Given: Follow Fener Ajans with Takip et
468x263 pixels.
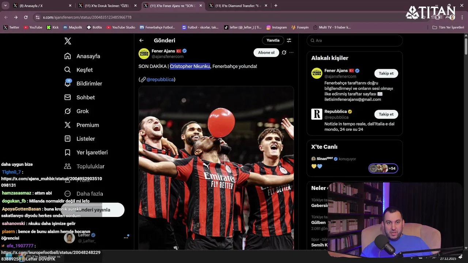Looking at the screenshot, I should (386, 73).
